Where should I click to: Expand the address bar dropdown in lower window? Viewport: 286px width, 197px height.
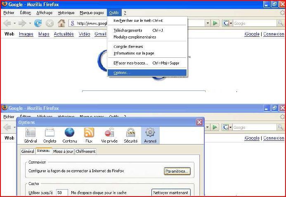tap(208, 127)
